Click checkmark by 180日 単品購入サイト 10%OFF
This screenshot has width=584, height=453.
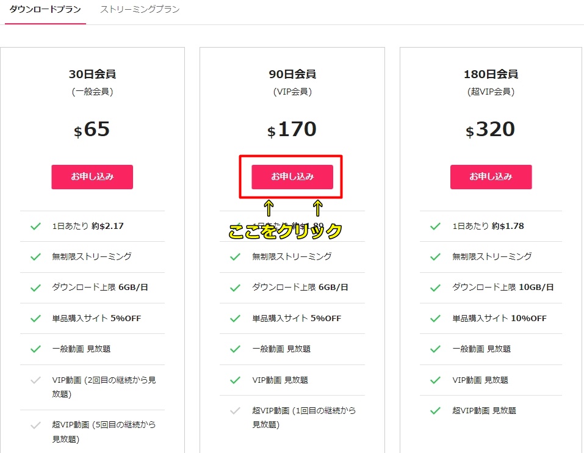point(435,318)
